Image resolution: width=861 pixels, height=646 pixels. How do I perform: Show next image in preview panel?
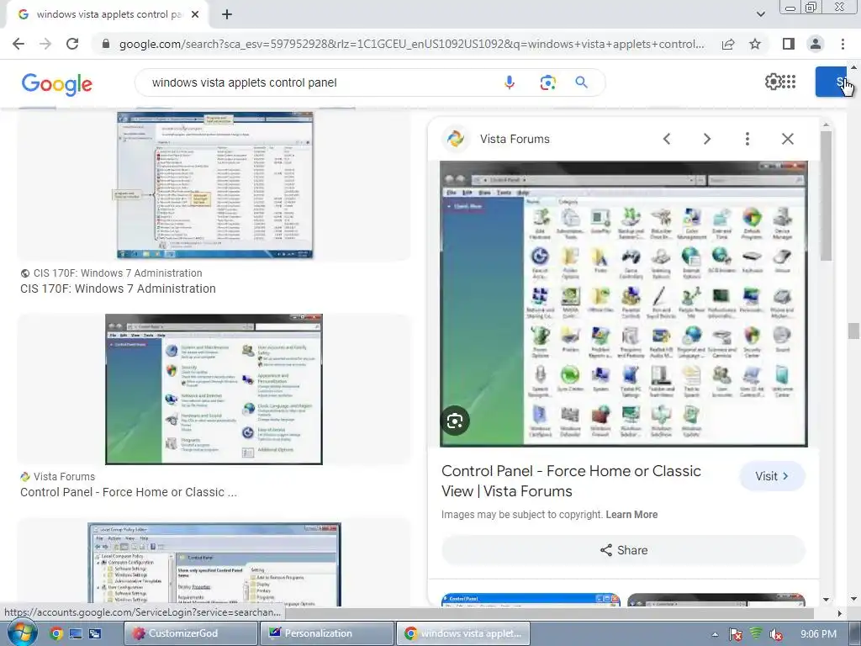pyautogui.click(x=706, y=139)
